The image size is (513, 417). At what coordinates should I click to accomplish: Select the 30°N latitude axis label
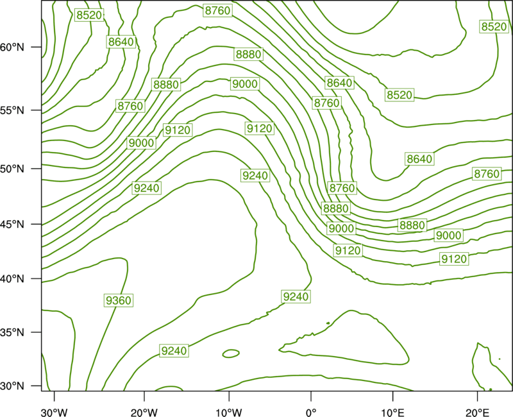12,386
